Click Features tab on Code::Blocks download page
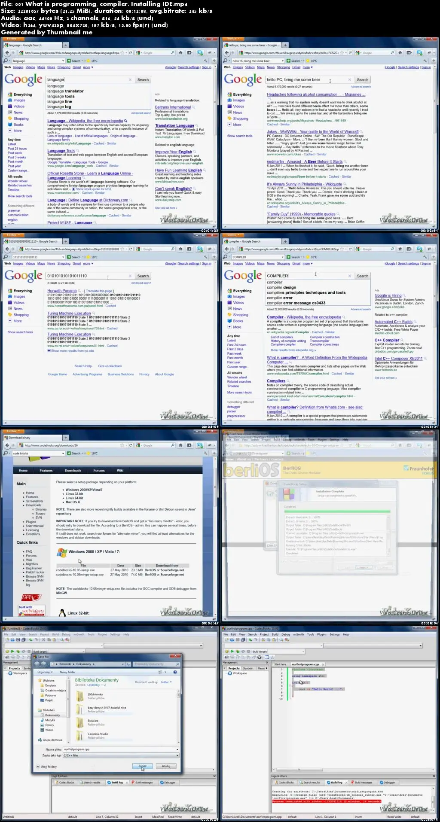Viewport: 440px width, 822px height. (x=46, y=470)
